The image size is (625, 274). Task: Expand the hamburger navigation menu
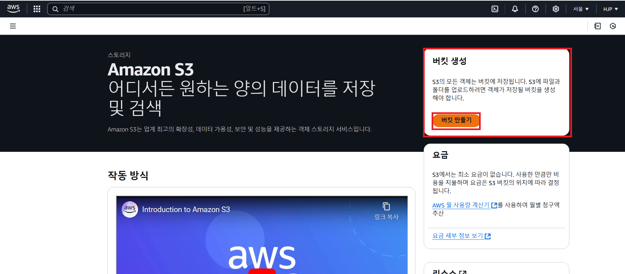[13, 26]
